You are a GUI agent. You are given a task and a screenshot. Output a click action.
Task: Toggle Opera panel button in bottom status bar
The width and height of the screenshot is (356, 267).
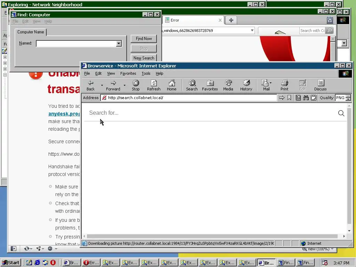(x=14, y=249)
